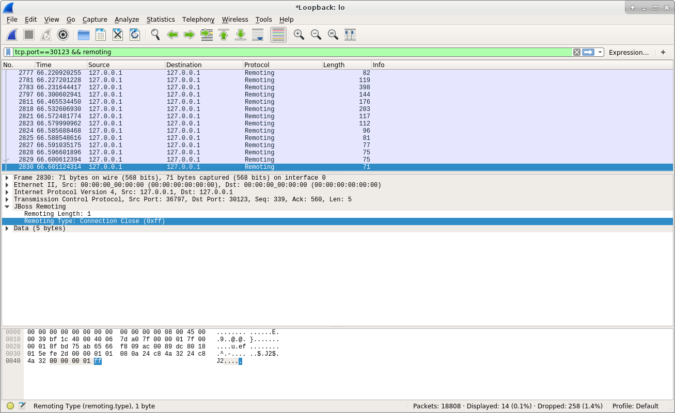Clear the display filter
The image size is (675, 413).
coord(577,52)
